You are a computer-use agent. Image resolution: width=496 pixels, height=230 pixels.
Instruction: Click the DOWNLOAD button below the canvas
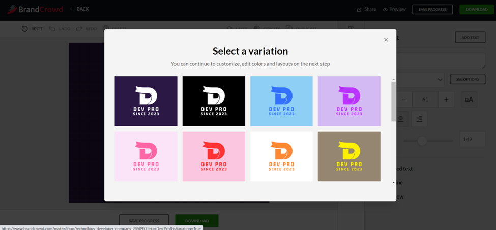197,221
